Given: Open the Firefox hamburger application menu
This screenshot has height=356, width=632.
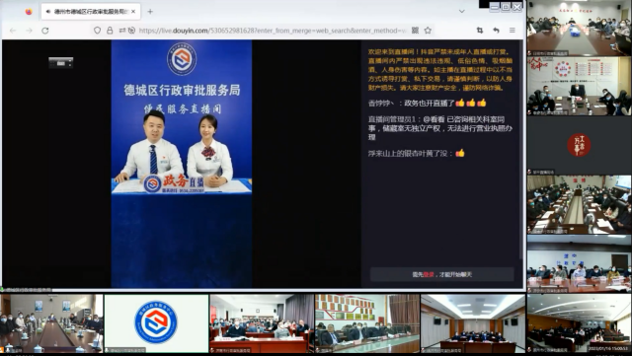Looking at the screenshot, I should coord(513,31).
